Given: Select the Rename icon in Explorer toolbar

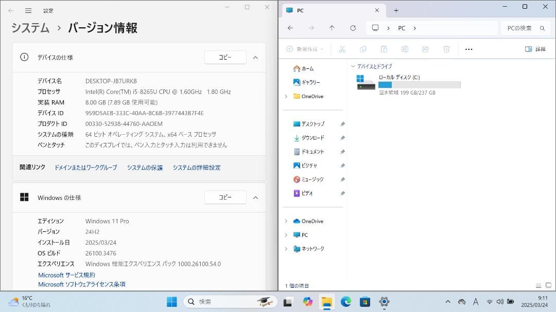Looking at the screenshot, I should pos(405,49).
